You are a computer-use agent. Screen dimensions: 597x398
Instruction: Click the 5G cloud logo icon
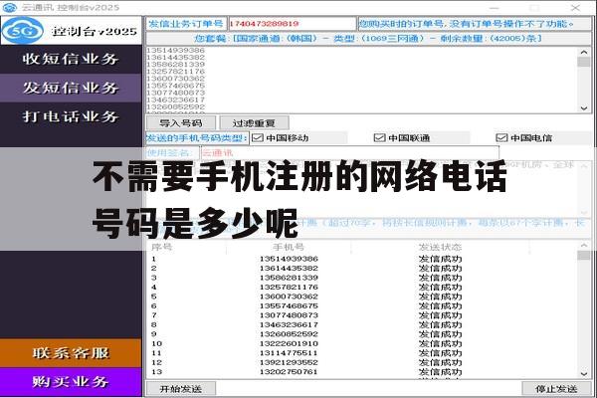pos(23,31)
